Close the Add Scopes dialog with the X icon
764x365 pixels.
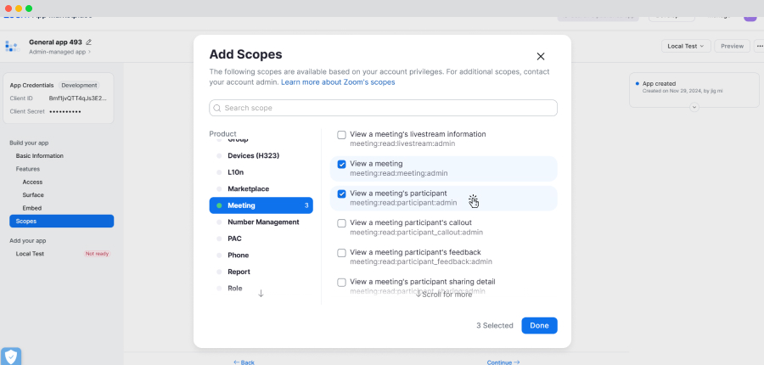541,57
